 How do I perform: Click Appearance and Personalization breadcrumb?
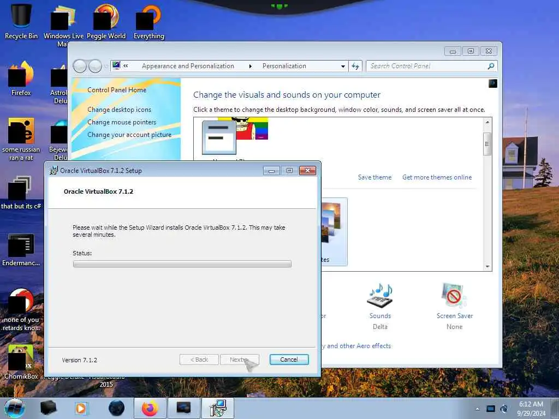click(x=188, y=66)
